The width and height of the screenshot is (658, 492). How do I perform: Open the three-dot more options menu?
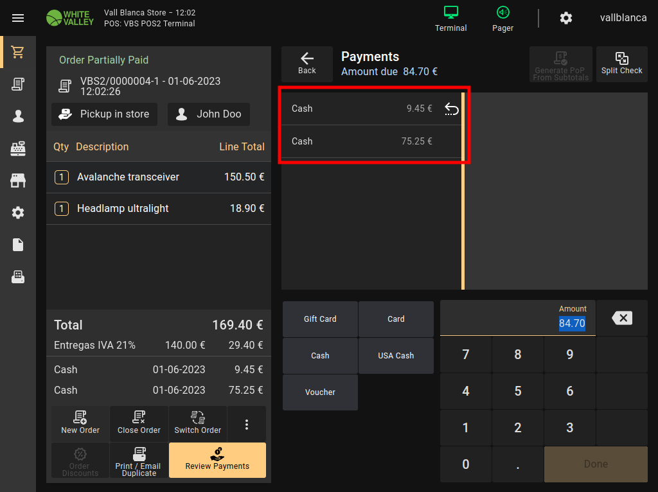tap(246, 424)
